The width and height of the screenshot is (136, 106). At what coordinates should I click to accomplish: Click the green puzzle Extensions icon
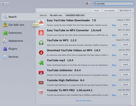coord(5,33)
